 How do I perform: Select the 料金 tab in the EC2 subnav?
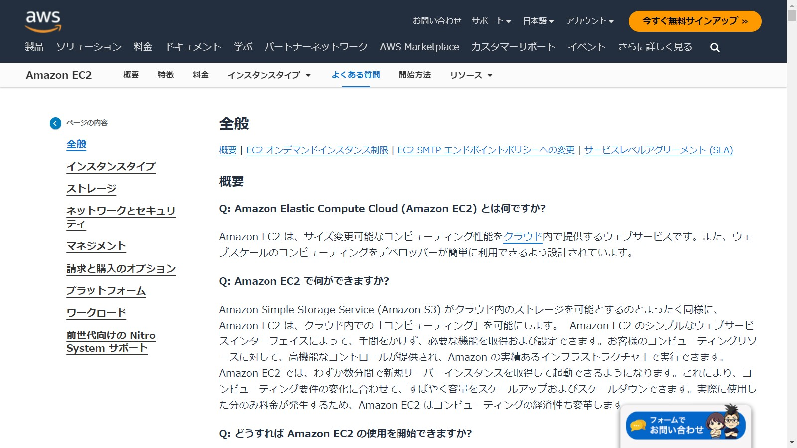tap(201, 75)
